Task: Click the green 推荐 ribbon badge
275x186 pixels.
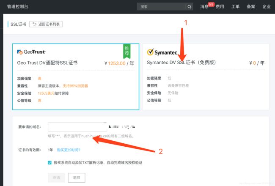Action: (126, 51)
